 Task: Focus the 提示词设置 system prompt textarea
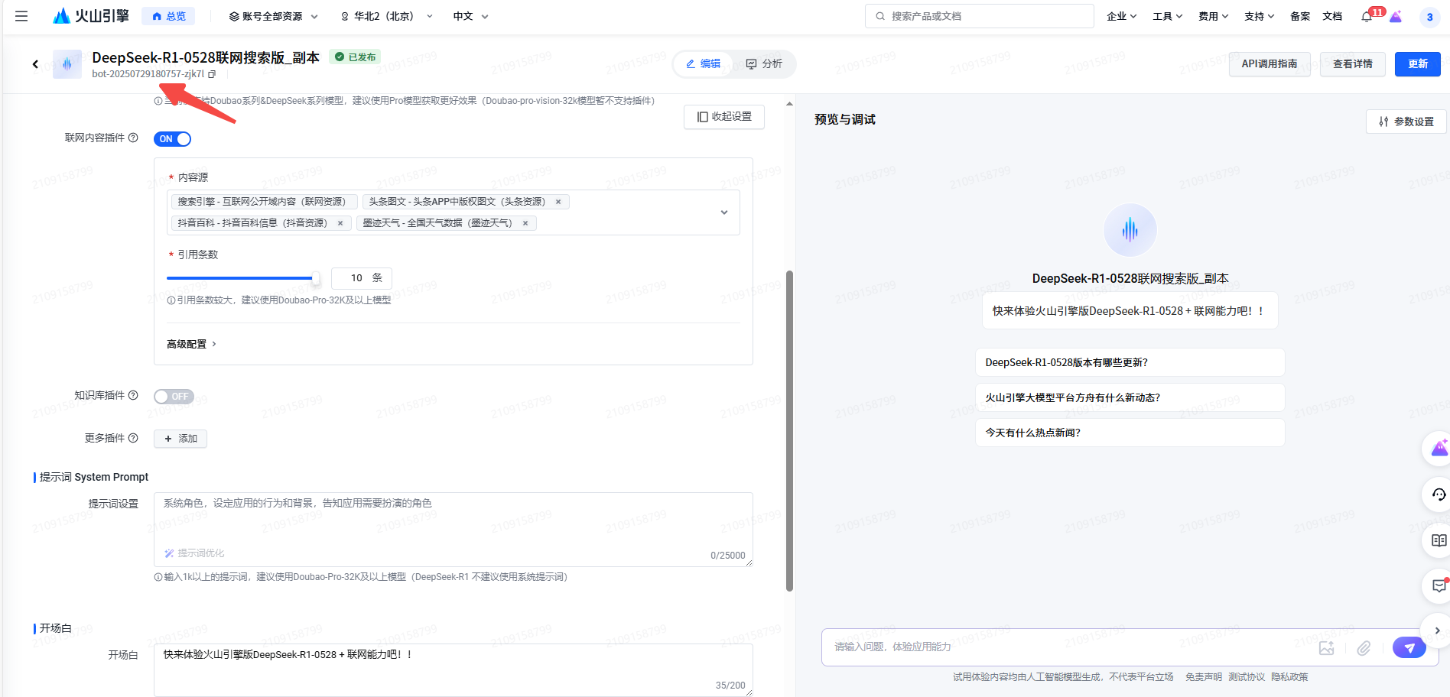click(454, 530)
